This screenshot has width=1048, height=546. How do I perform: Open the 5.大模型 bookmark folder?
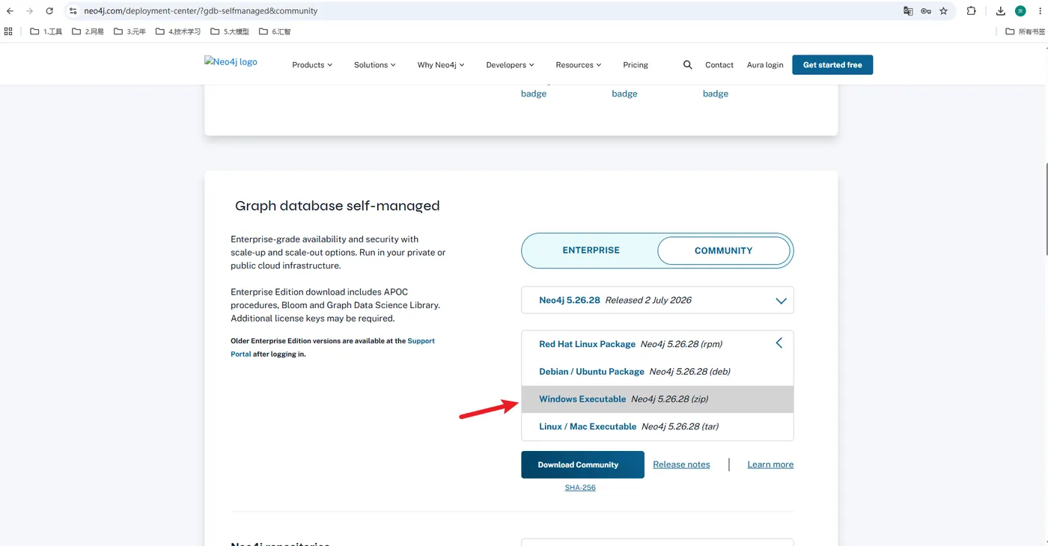pos(230,31)
